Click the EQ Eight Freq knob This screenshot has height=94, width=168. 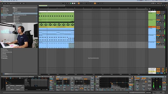click(97, 79)
